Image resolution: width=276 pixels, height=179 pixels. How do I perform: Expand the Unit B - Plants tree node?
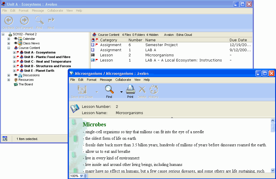14,57
